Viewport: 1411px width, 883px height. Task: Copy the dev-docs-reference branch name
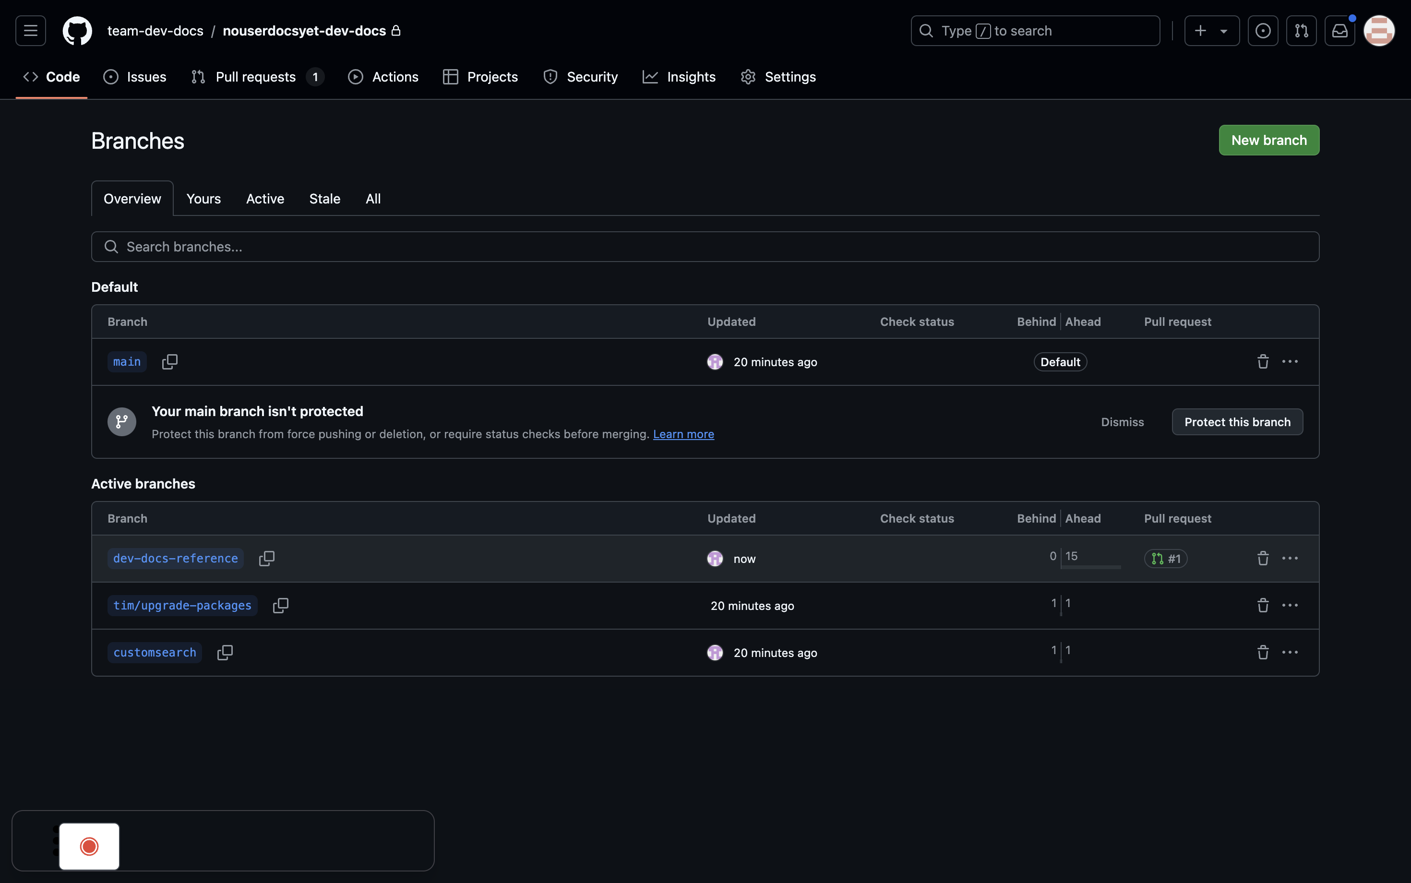267,558
